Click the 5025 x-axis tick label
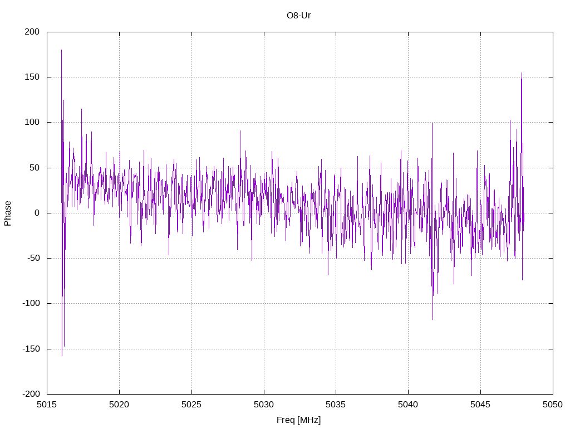This screenshot has height=428, width=570. (x=191, y=405)
